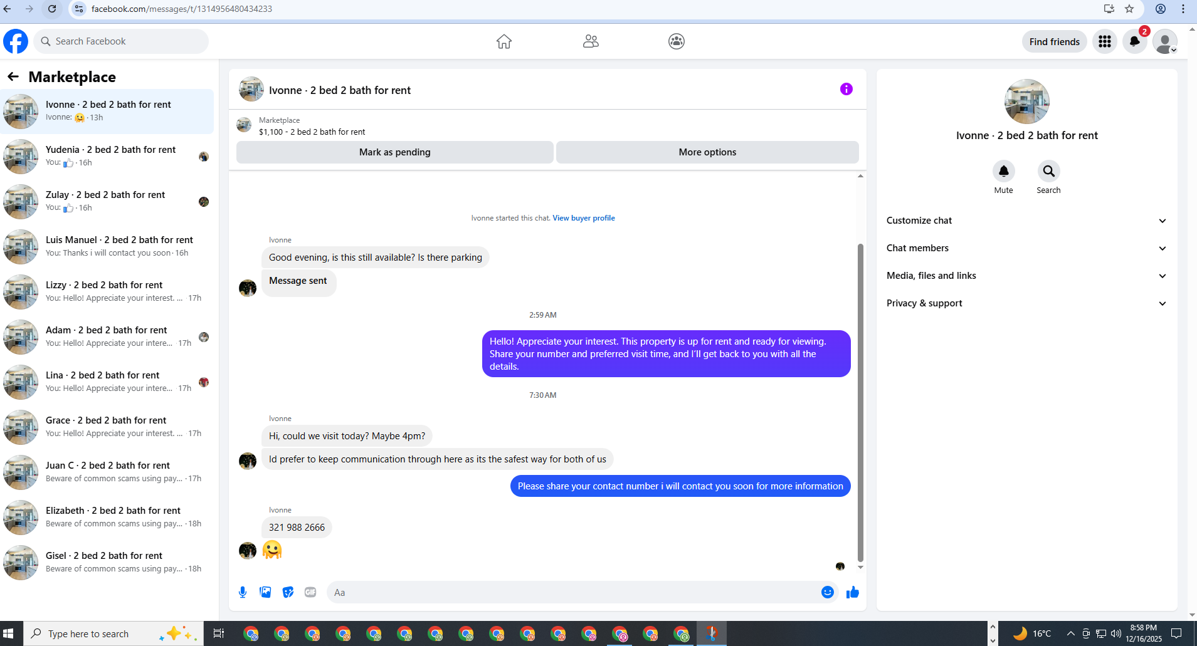The height and width of the screenshot is (646, 1197).
Task: Go to the Home feed icon
Action: tap(504, 41)
